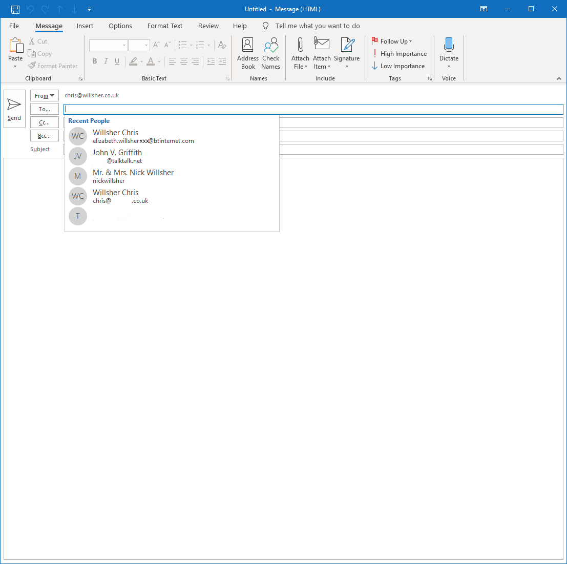Screen dimensions: 567x564
Task: Toggle bullet list formatting
Action: [x=182, y=45]
